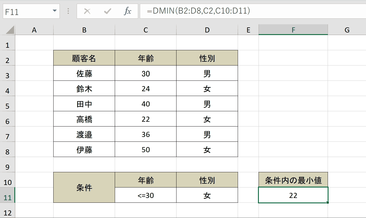Image resolution: width=366 pixels, height=218 pixels.
Task: Click the Enter checkmark formula bar icon
Action: click(x=107, y=11)
